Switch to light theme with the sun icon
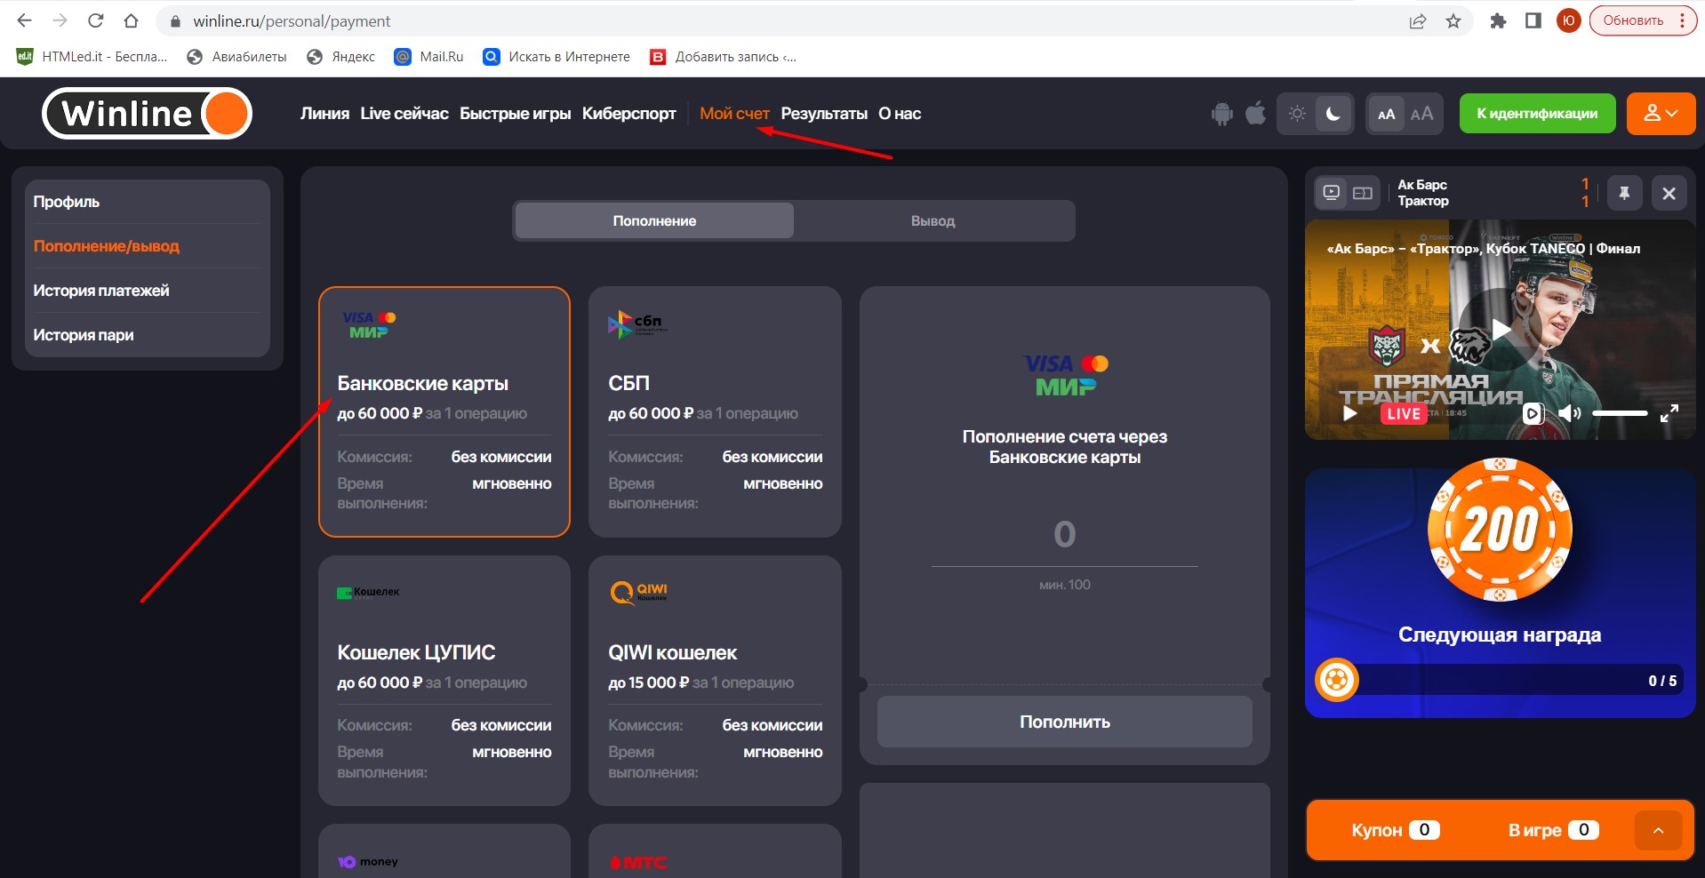 1297,114
